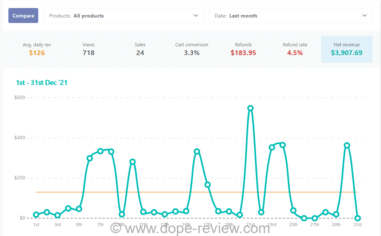Viewport: 381px width, 236px height.
Task: Click the data point for the 1st
Action: click(x=36, y=215)
